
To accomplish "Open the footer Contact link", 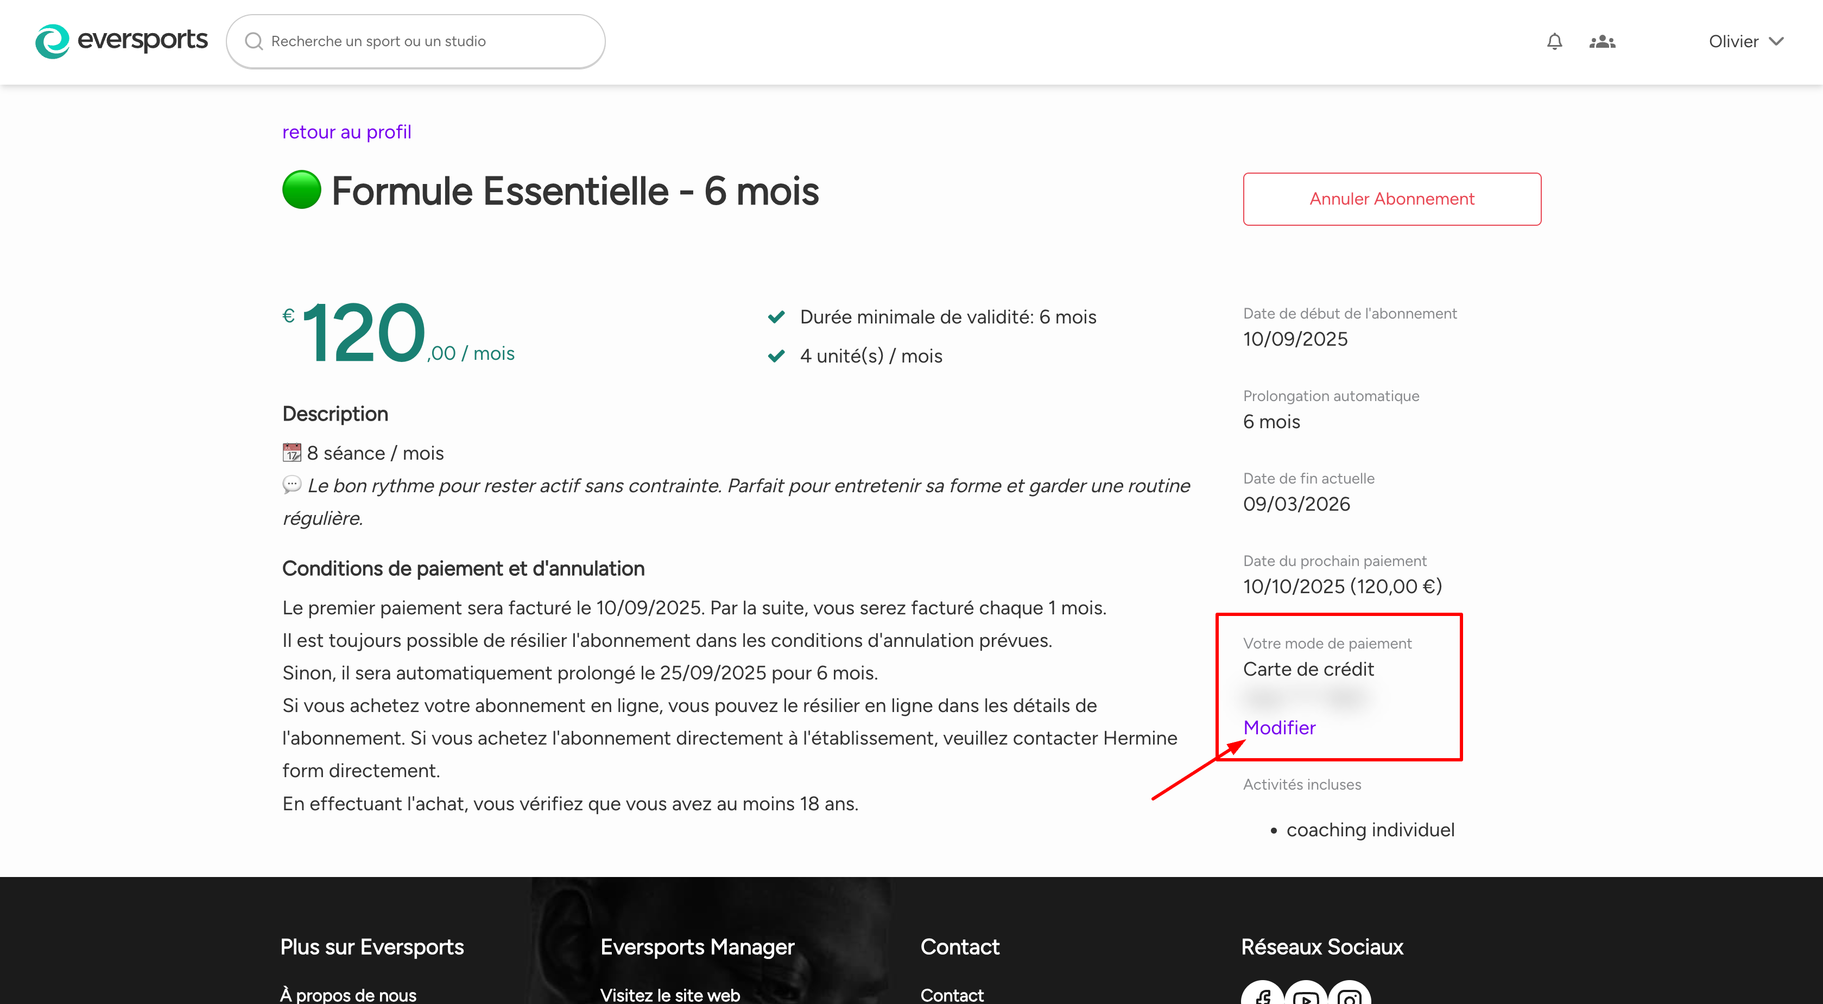I will [951, 994].
